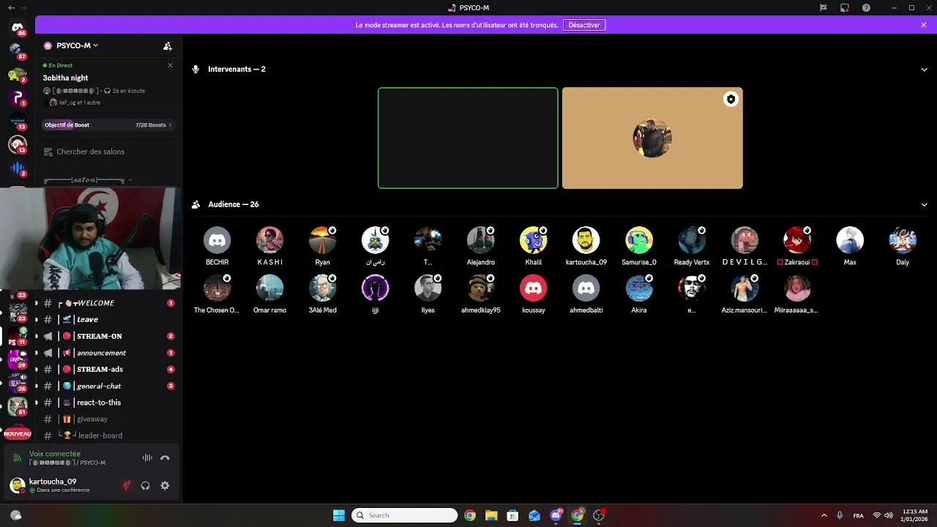Open File Explorer from the taskbar
The image size is (937, 527).
(x=491, y=515)
